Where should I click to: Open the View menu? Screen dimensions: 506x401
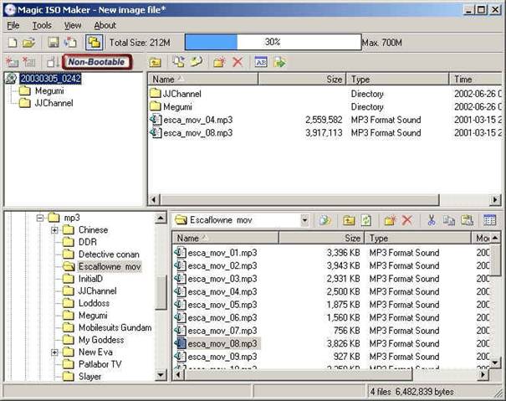click(73, 25)
